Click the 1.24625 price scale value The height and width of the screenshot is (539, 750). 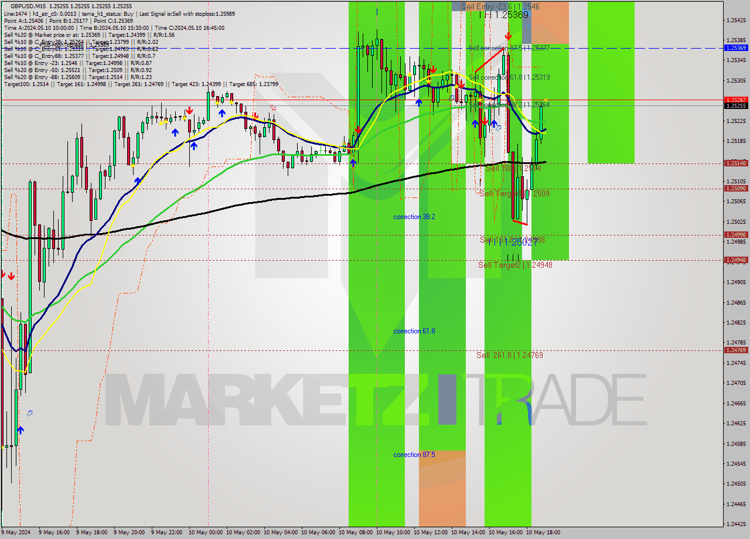[736, 423]
